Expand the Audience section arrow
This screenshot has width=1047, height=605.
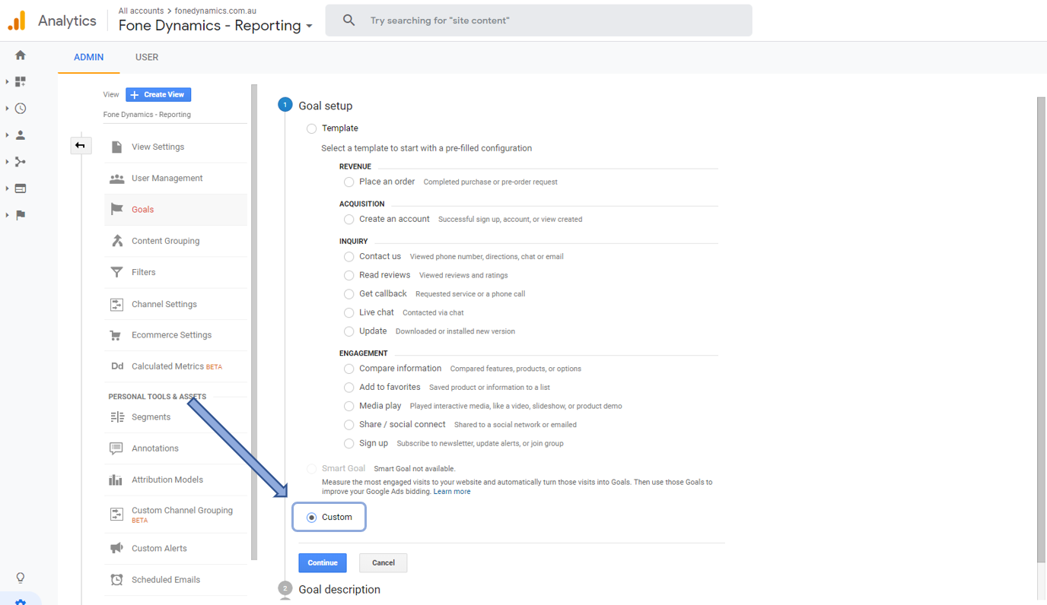point(7,135)
